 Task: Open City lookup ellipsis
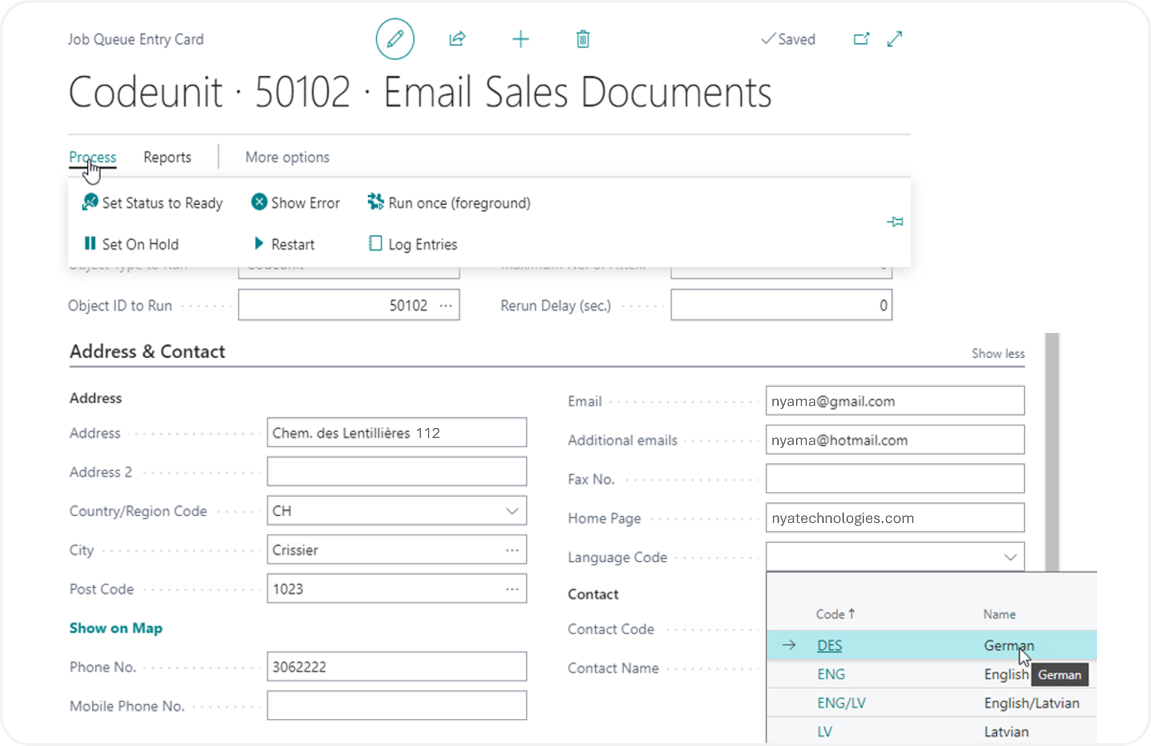click(x=512, y=550)
